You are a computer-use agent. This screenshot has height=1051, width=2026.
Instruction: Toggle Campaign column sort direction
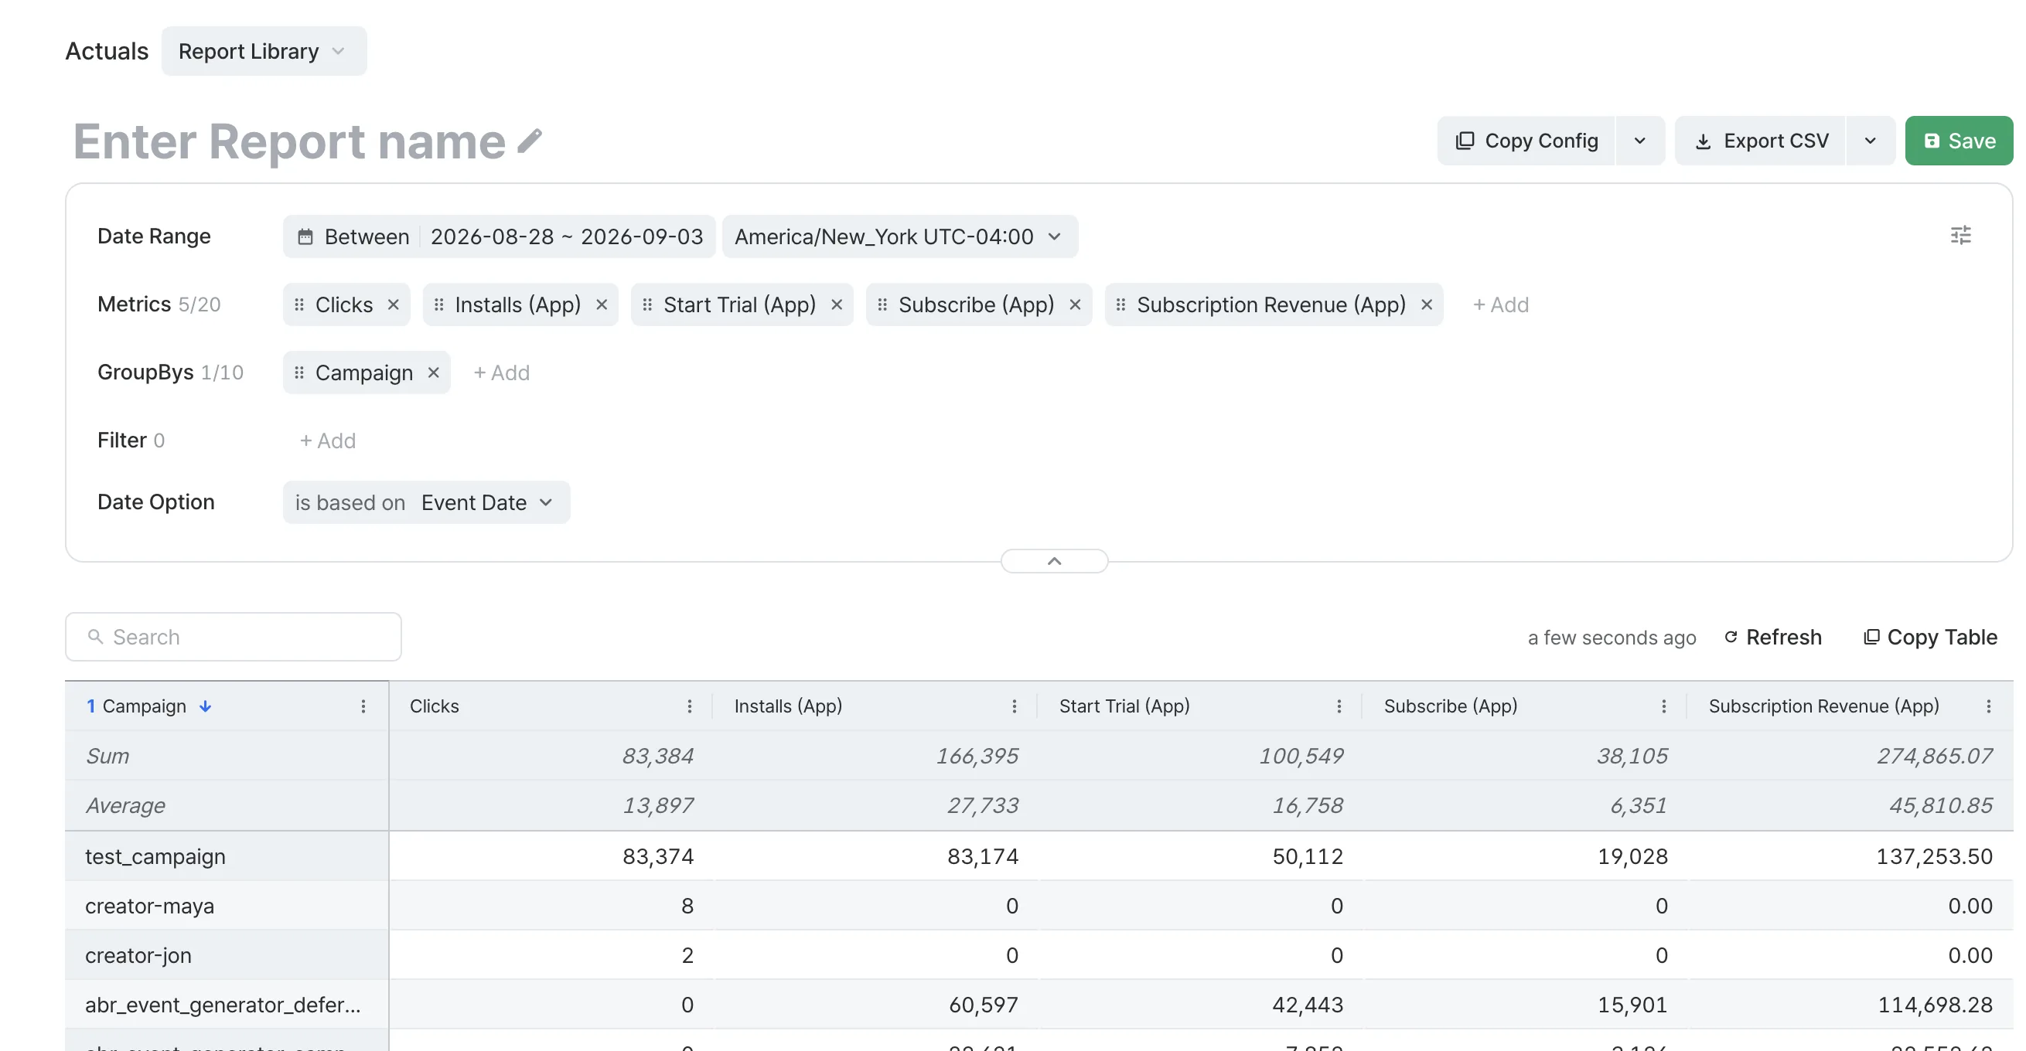pos(205,706)
